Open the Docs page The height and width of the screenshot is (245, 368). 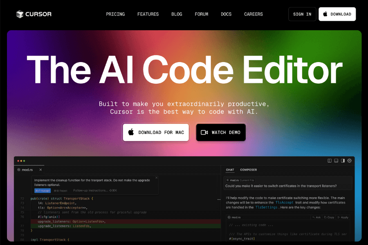[x=226, y=14]
